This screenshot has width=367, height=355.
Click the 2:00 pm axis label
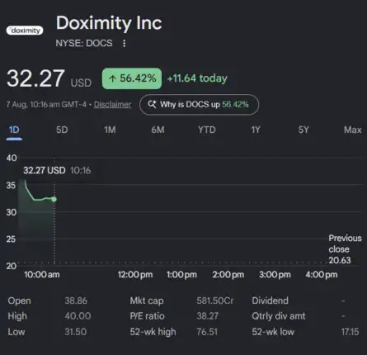pyautogui.click(x=228, y=274)
